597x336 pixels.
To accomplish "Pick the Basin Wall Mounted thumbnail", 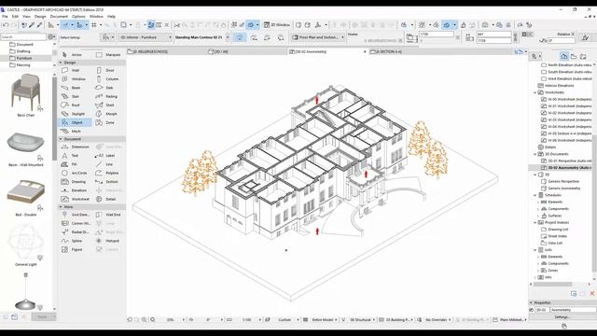I will (x=25, y=142).
